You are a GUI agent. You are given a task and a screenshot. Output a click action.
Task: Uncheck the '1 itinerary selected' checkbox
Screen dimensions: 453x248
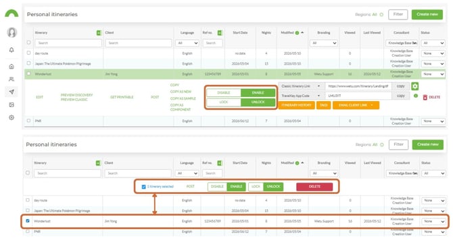[x=143, y=187]
